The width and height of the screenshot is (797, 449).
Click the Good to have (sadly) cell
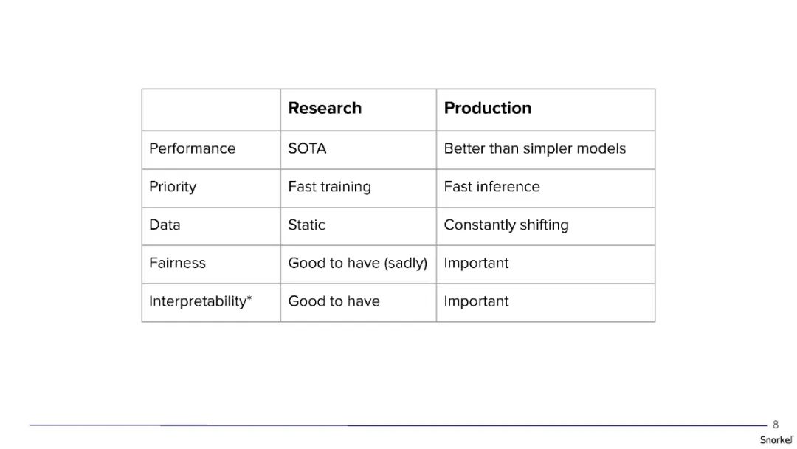(357, 263)
